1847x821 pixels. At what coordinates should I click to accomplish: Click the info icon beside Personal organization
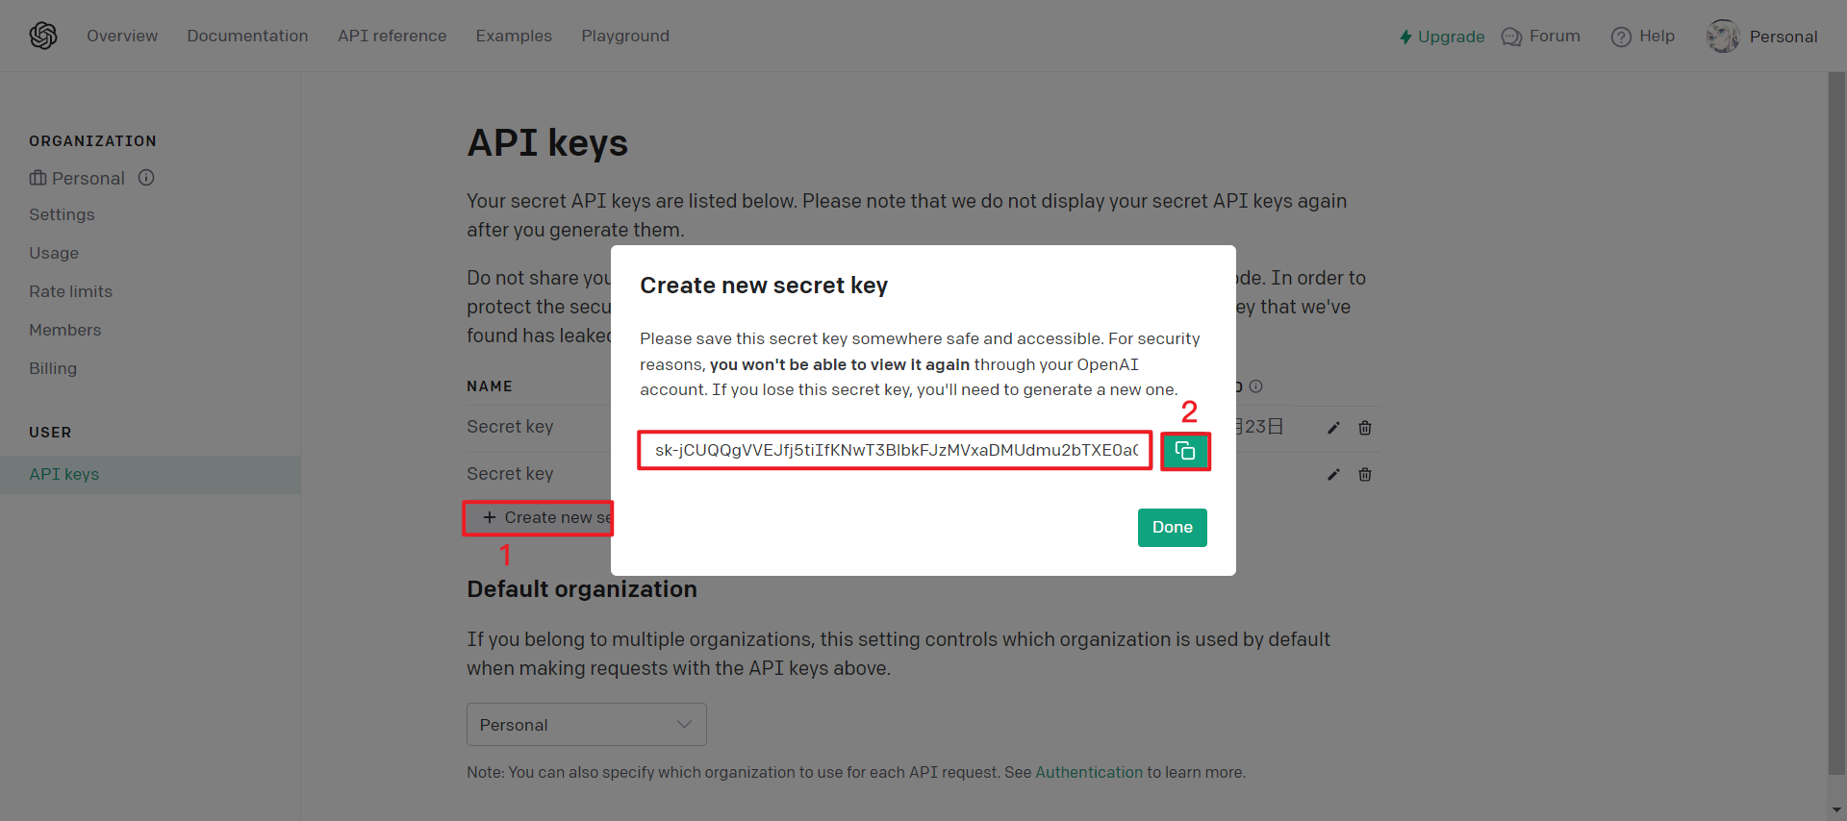[146, 178]
